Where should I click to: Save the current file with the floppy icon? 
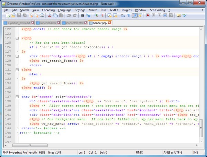(x=19, y=16)
